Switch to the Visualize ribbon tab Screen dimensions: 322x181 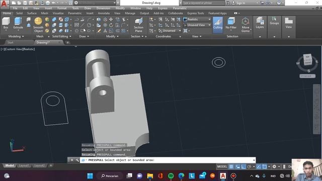58,13
